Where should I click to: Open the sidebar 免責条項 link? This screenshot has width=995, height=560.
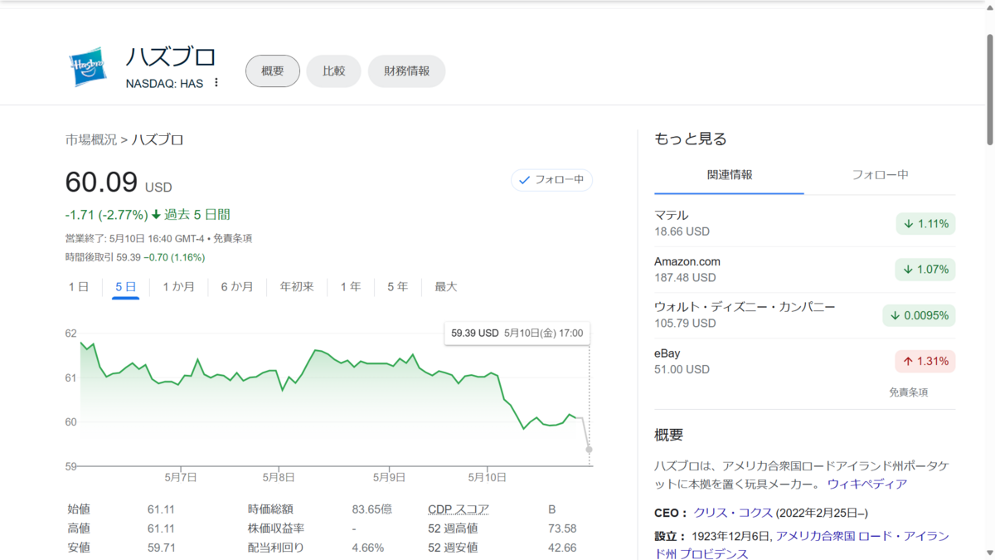point(909,392)
